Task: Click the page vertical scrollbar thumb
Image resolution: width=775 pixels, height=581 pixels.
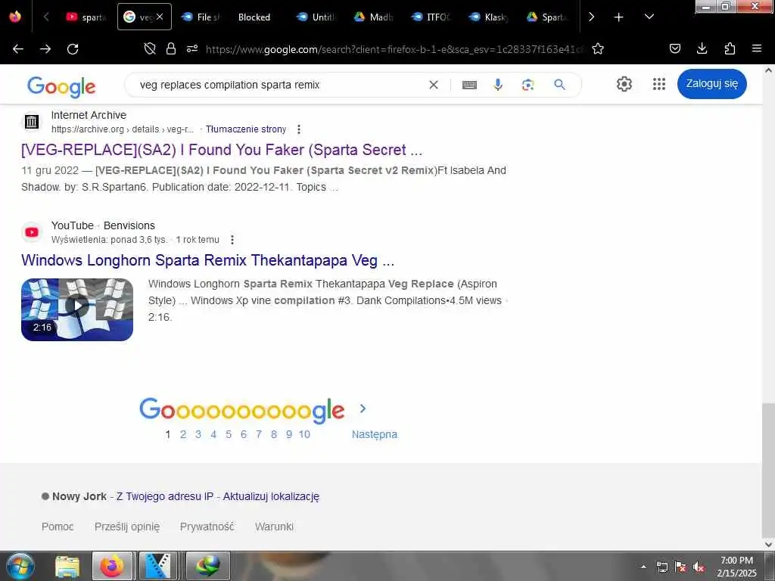Action: (x=768, y=469)
